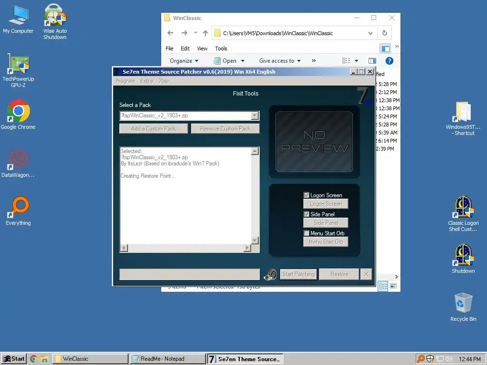Click the X button next to Restore
487x365 pixels.
click(x=366, y=274)
